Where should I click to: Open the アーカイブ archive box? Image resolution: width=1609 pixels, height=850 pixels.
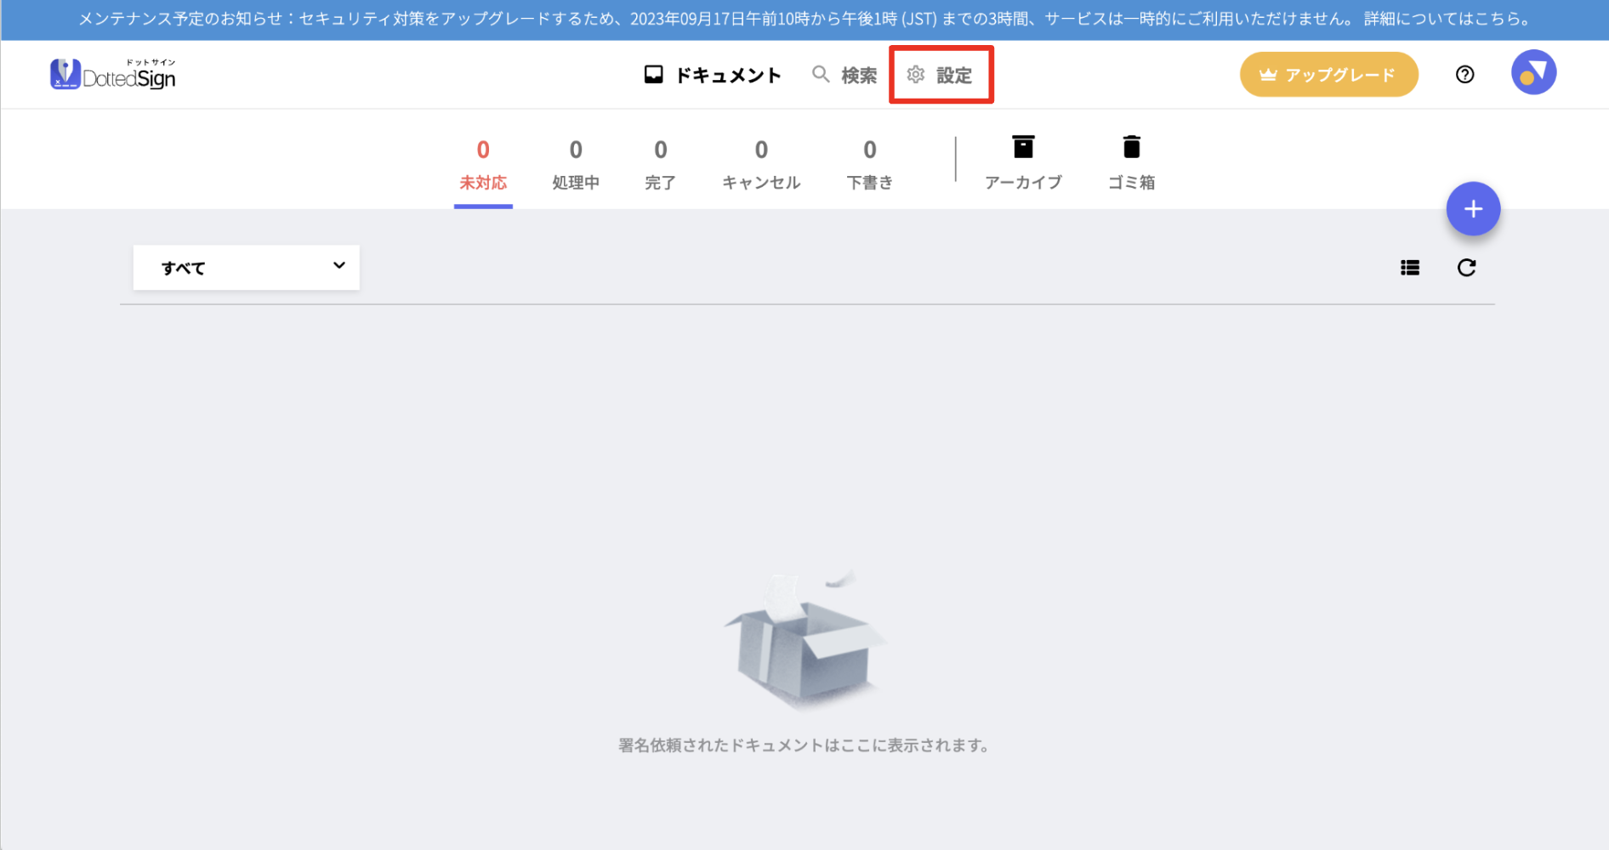coord(1023,163)
